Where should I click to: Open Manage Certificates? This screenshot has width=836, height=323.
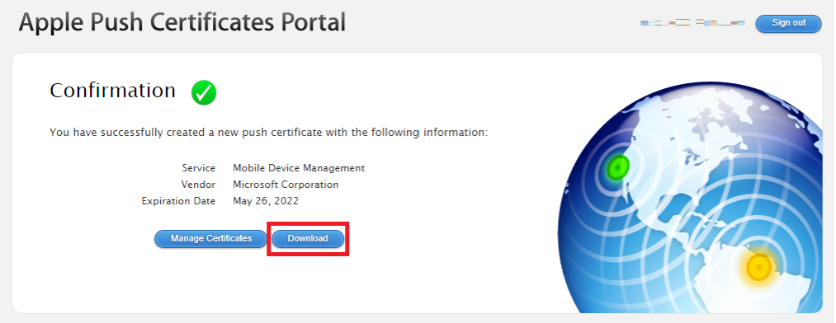(210, 239)
